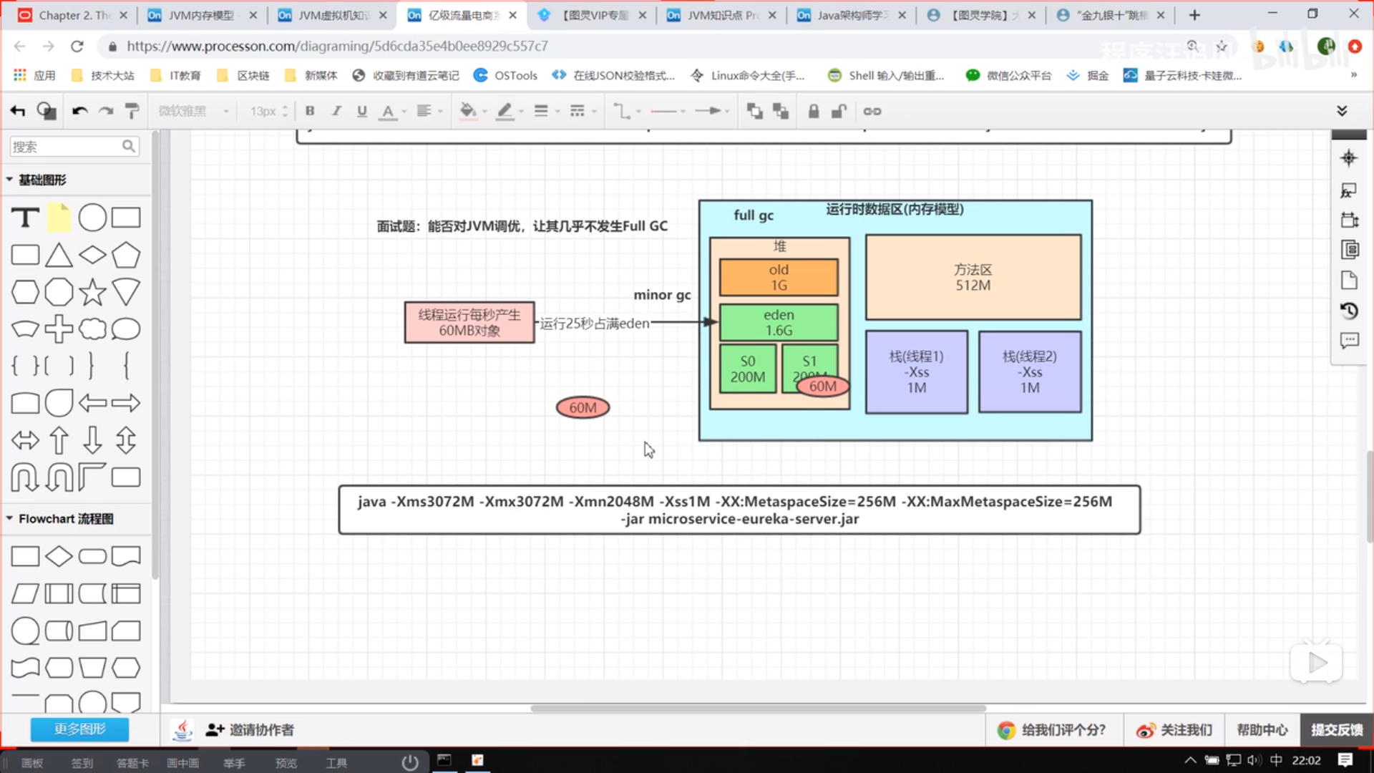Open 帮助中心 help center
This screenshot has width=1374, height=773.
[x=1262, y=729]
